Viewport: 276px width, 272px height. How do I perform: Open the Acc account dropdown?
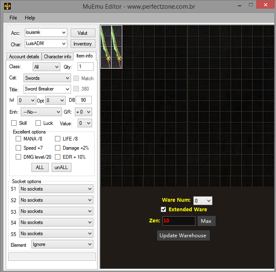point(46,33)
